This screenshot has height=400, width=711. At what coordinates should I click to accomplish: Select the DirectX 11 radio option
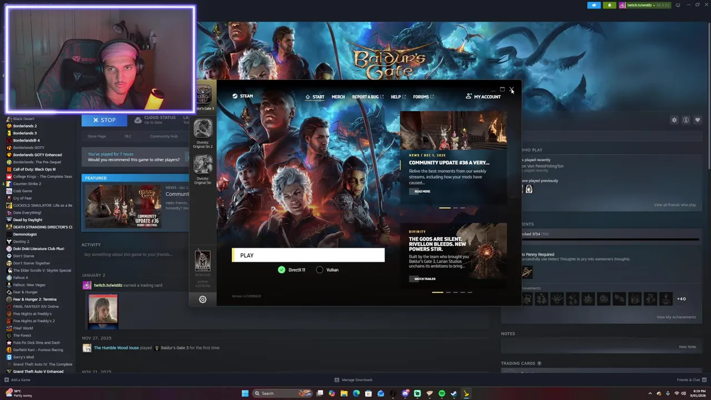coord(282,270)
